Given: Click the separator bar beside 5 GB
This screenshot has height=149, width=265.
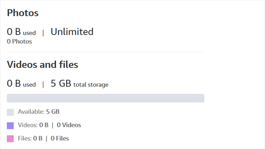Looking at the screenshot, I should coord(43,84).
